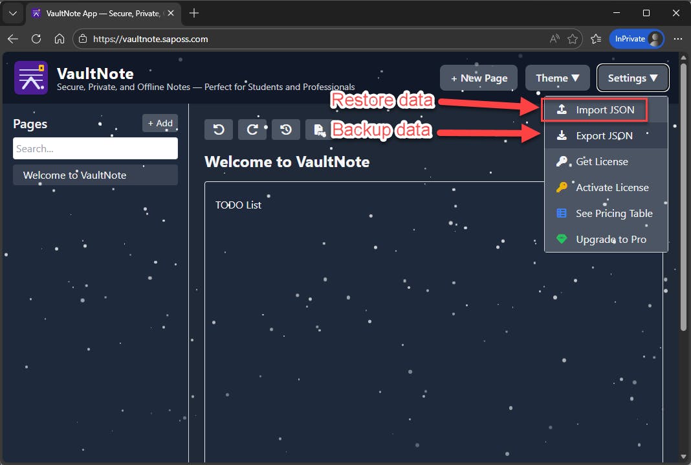
Task: Click the VaultNote app name heading
Action: 95,73
